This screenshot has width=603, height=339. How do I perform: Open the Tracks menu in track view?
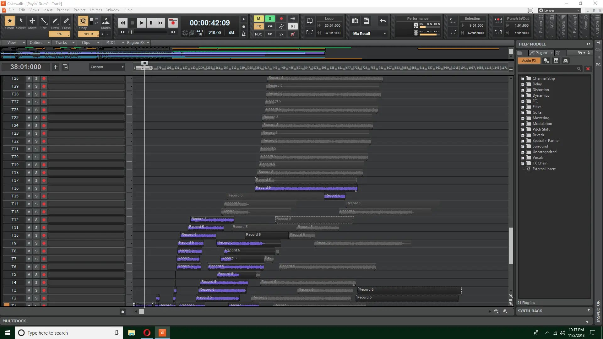click(61, 43)
